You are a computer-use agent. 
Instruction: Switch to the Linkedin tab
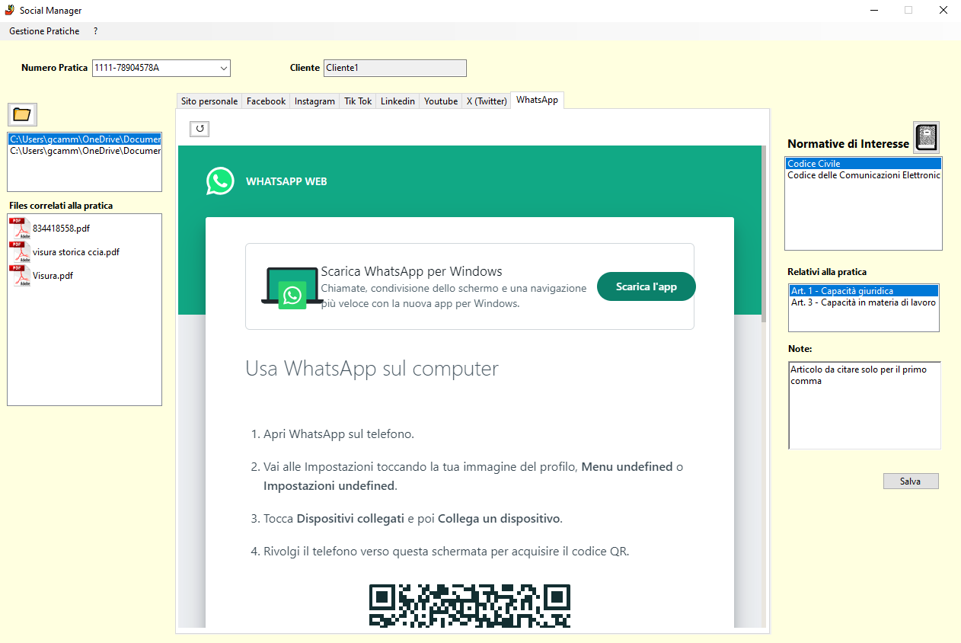(x=397, y=101)
